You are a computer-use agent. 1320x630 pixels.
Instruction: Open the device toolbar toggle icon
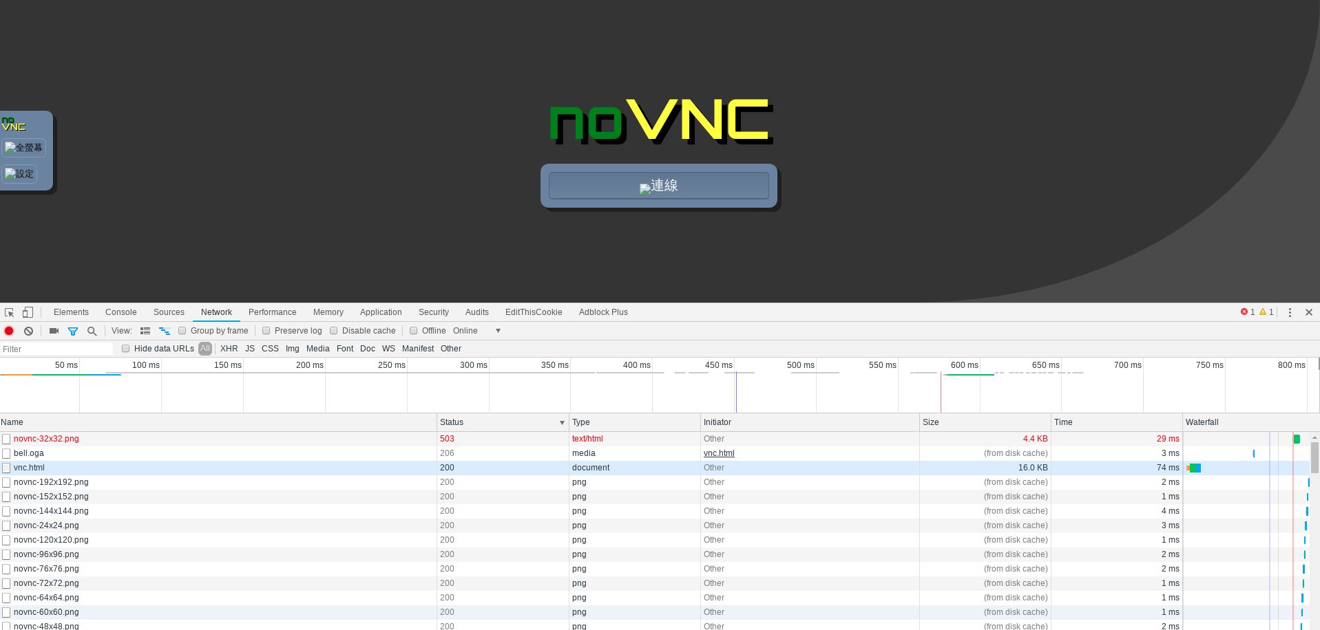[28, 312]
